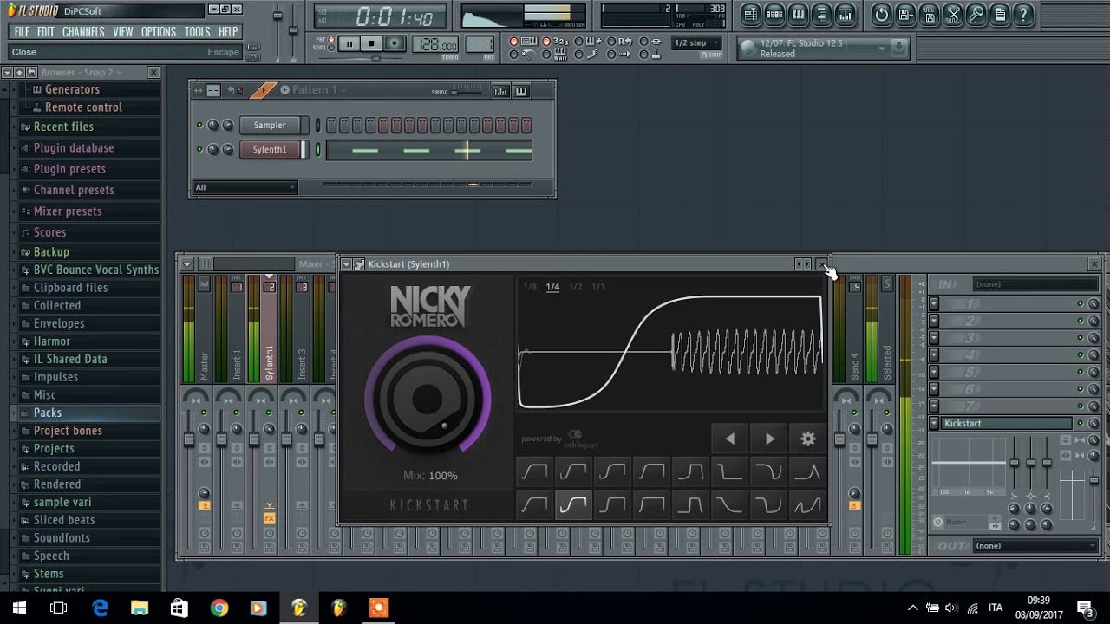The image size is (1110, 624).
Task: Open the VIEW menu
Action: click(x=122, y=32)
